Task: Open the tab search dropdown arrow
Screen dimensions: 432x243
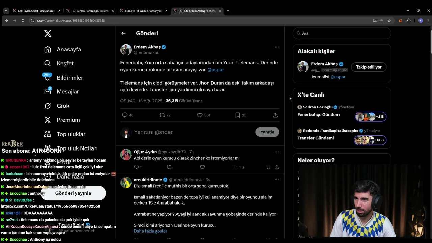Action: (6, 11)
